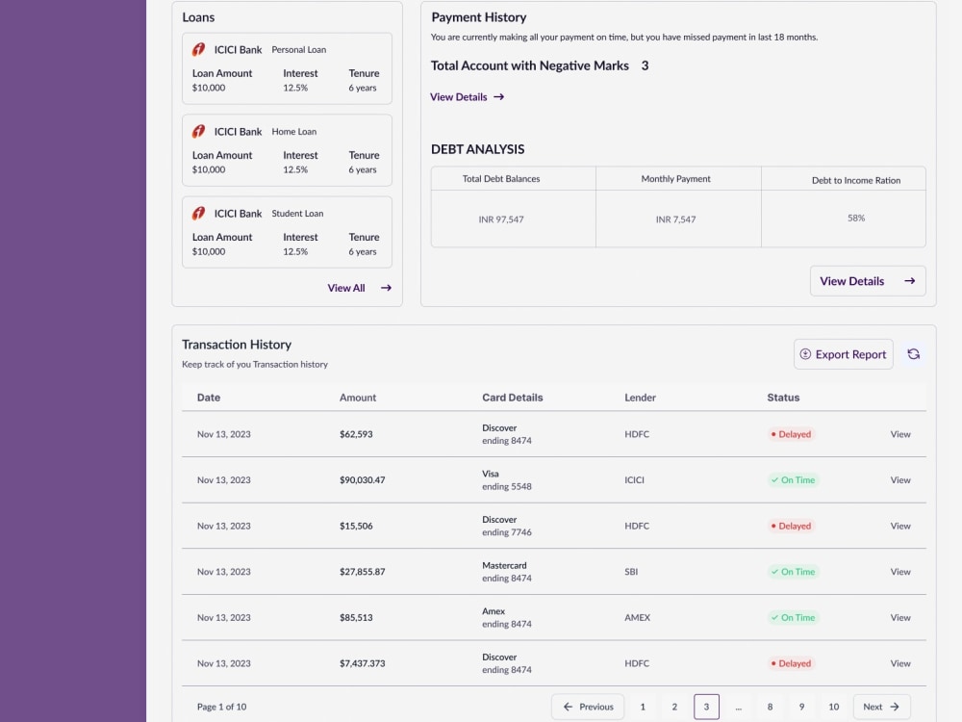
Task: Jump to page 1 of transaction history
Action: pos(643,706)
